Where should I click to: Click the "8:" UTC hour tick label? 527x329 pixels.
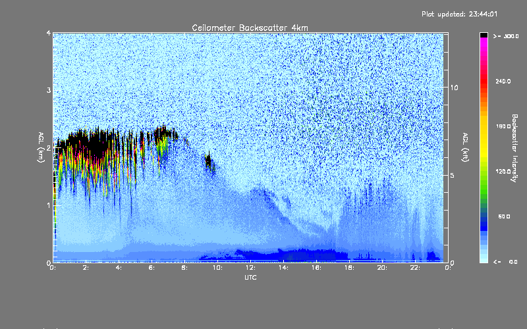(184, 268)
